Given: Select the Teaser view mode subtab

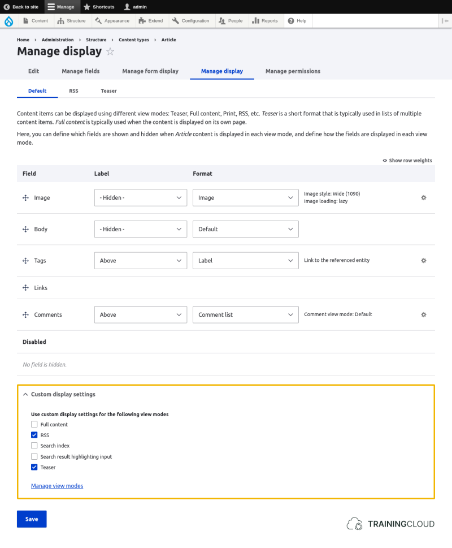Looking at the screenshot, I should click(108, 91).
